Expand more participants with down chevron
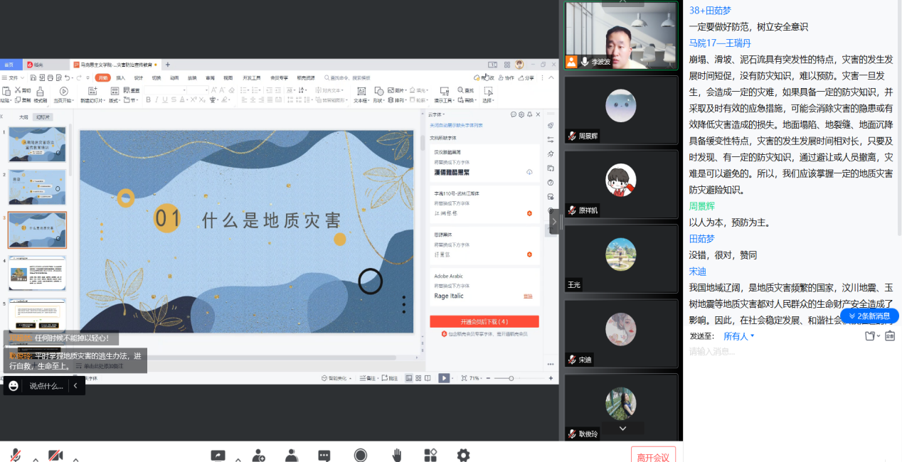Screen dimensions: 902x462 [x=622, y=428]
